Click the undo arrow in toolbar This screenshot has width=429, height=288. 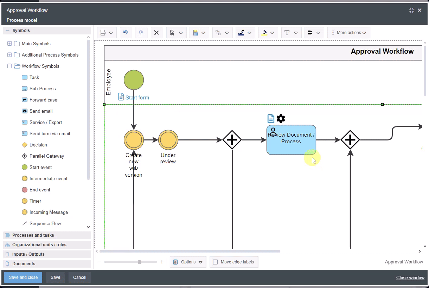coord(126,33)
